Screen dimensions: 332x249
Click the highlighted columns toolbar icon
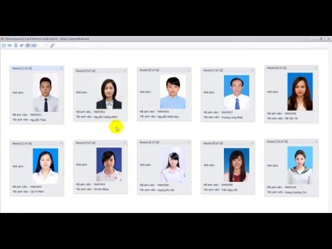(x=28, y=46)
